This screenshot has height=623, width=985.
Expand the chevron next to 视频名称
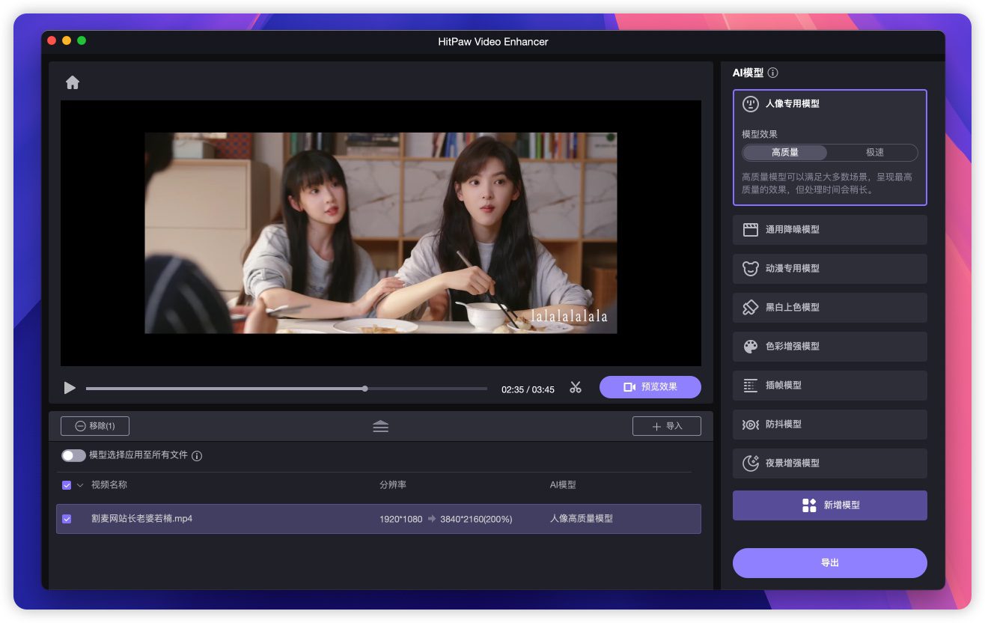tap(80, 485)
